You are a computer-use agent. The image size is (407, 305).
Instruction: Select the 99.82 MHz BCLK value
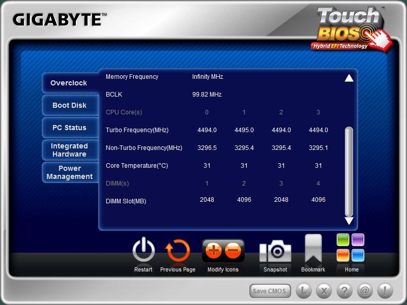pyautogui.click(x=207, y=95)
